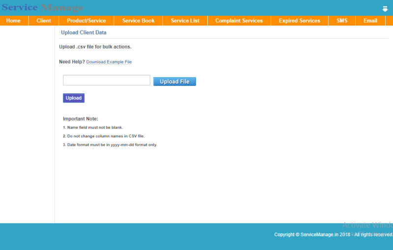Open Product/Service menu item
This screenshot has width=393, height=250.
pos(86,21)
